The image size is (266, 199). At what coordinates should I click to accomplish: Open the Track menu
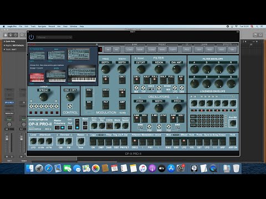click(33, 27)
